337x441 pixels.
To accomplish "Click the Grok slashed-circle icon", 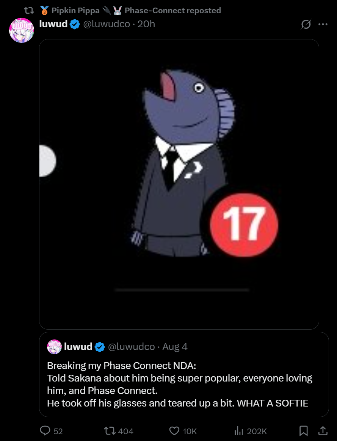I will pos(306,24).
